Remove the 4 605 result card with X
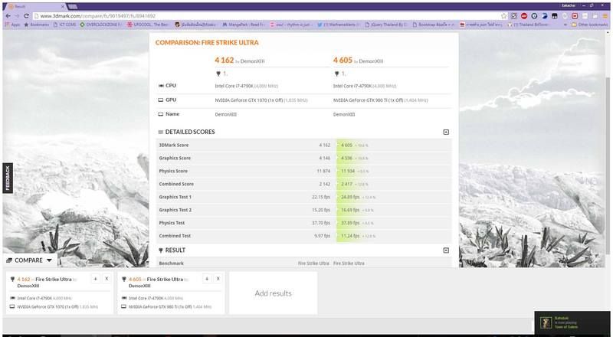The height and width of the screenshot is (337, 613). (218, 279)
